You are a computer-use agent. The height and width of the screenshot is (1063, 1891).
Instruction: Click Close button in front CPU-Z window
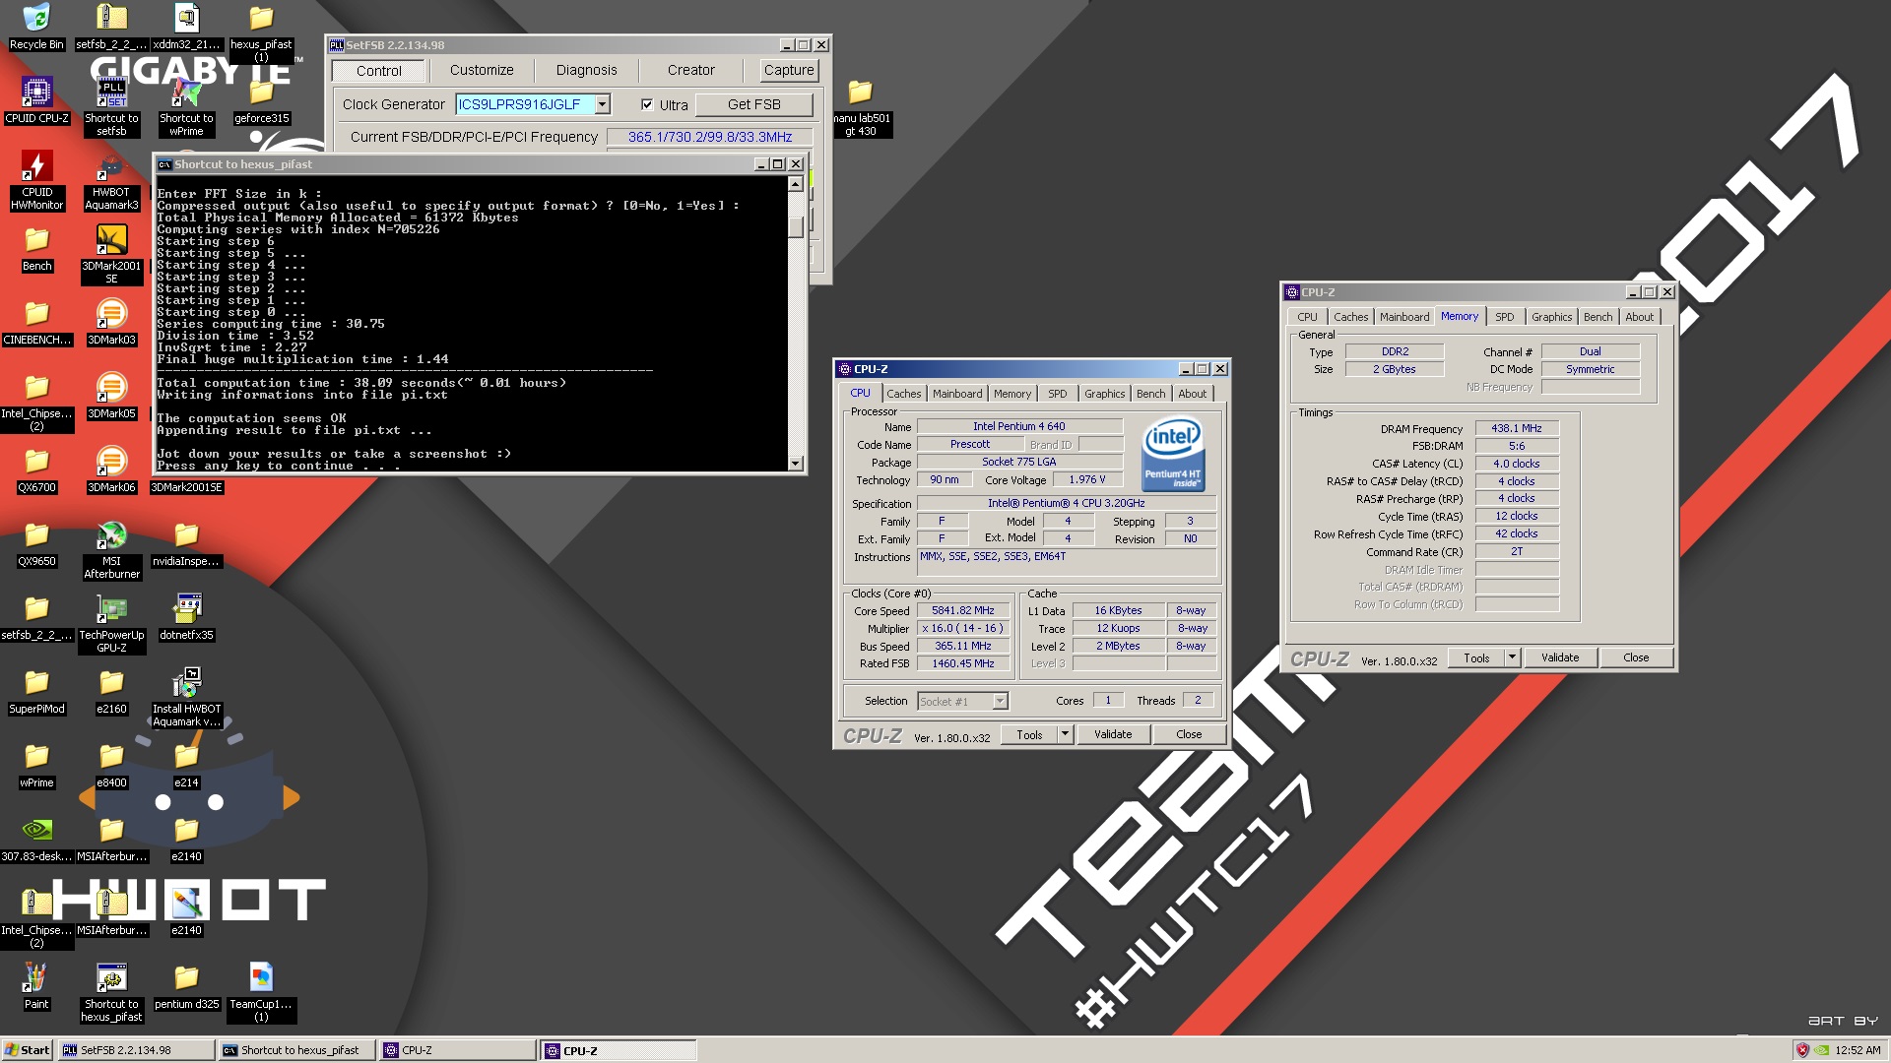1189,734
